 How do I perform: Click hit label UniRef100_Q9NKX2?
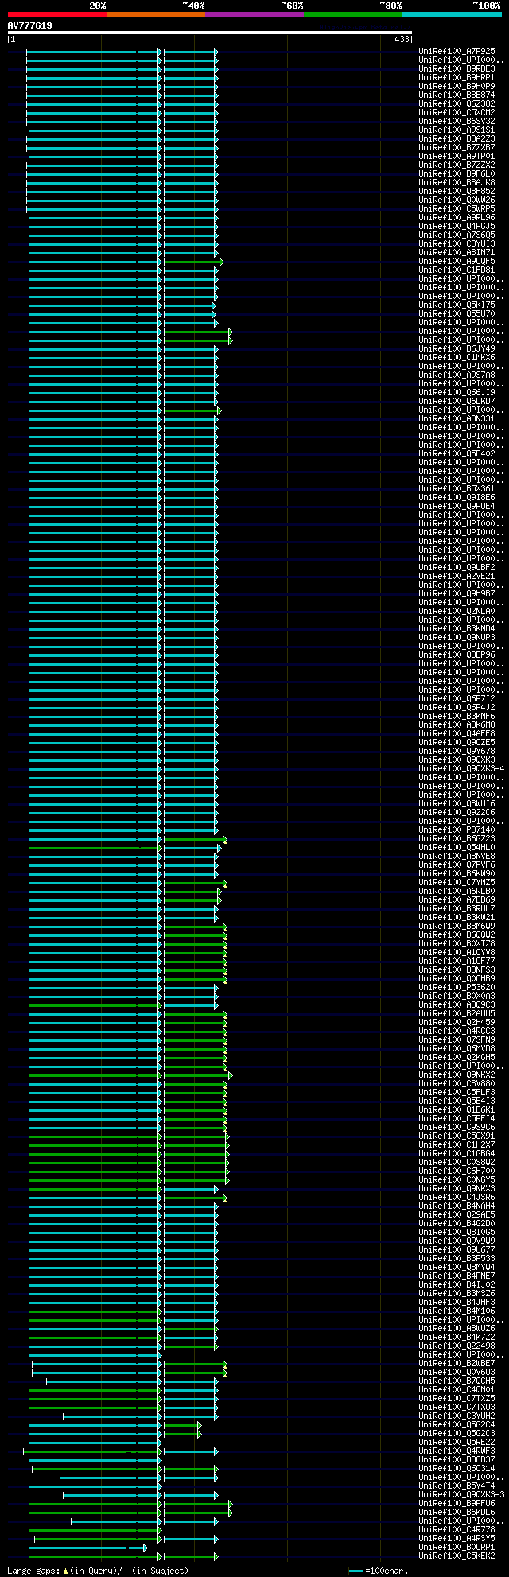(457, 1074)
